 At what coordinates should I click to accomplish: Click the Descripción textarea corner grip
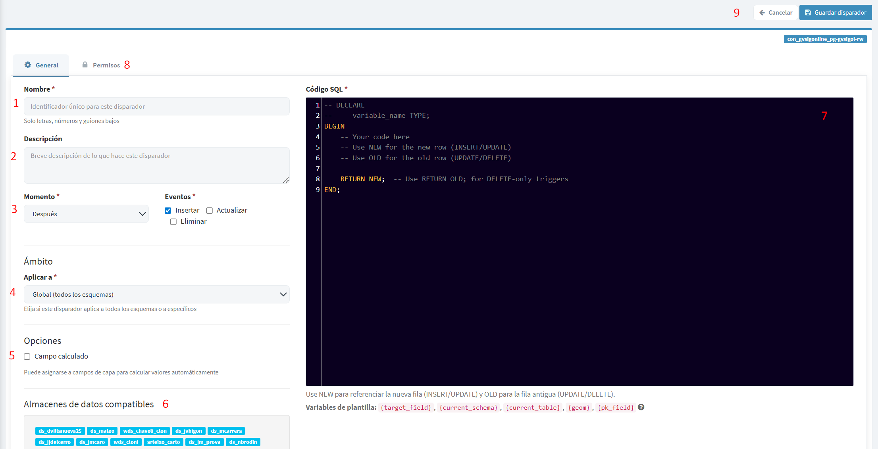(286, 180)
